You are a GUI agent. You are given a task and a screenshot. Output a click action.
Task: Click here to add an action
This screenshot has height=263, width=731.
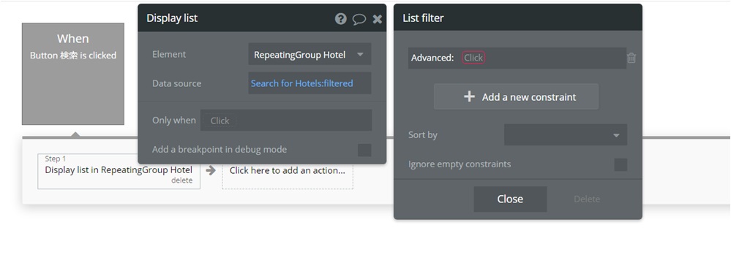pyautogui.click(x=288, y=170)
